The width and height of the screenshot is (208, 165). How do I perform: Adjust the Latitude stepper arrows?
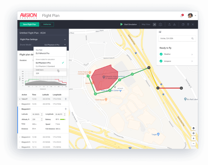click(42, 114)
